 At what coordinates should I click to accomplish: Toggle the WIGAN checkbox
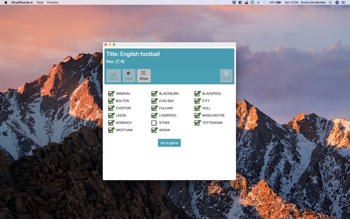(x=154, y=130)
